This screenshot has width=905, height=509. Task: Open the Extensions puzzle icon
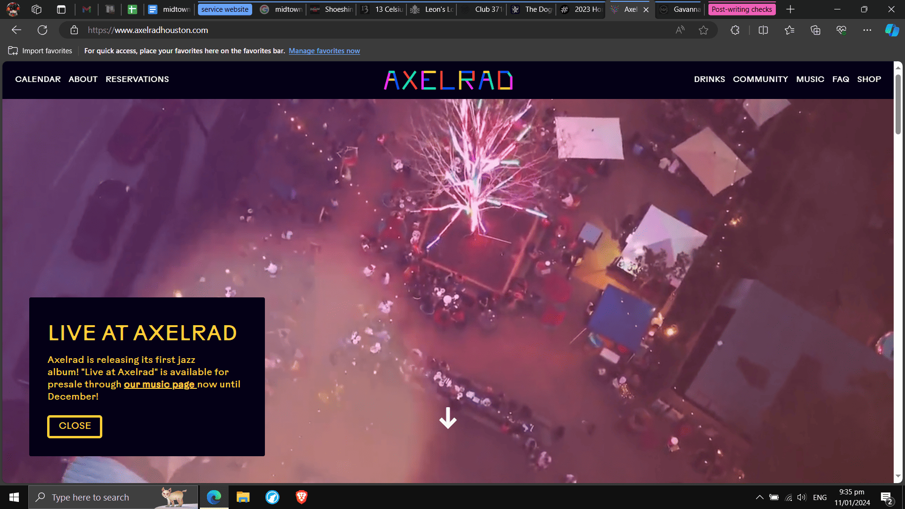point(735,30)
